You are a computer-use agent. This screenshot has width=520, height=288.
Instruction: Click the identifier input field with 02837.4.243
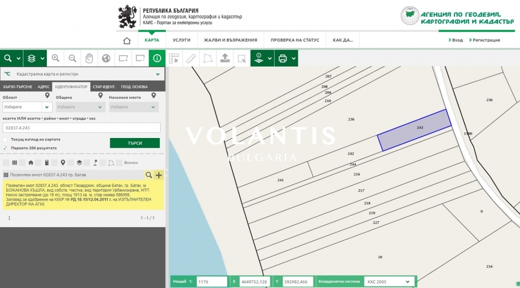[x=82, y=128]
